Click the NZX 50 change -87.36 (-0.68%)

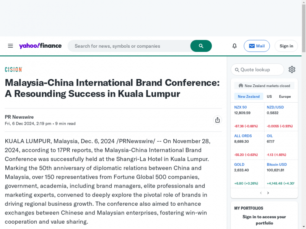click(246, 126)
